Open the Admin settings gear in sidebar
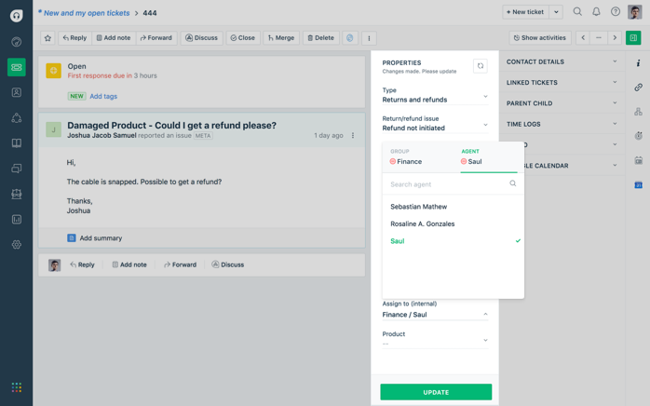Screen dimensions: 650x406 (16, 245)
